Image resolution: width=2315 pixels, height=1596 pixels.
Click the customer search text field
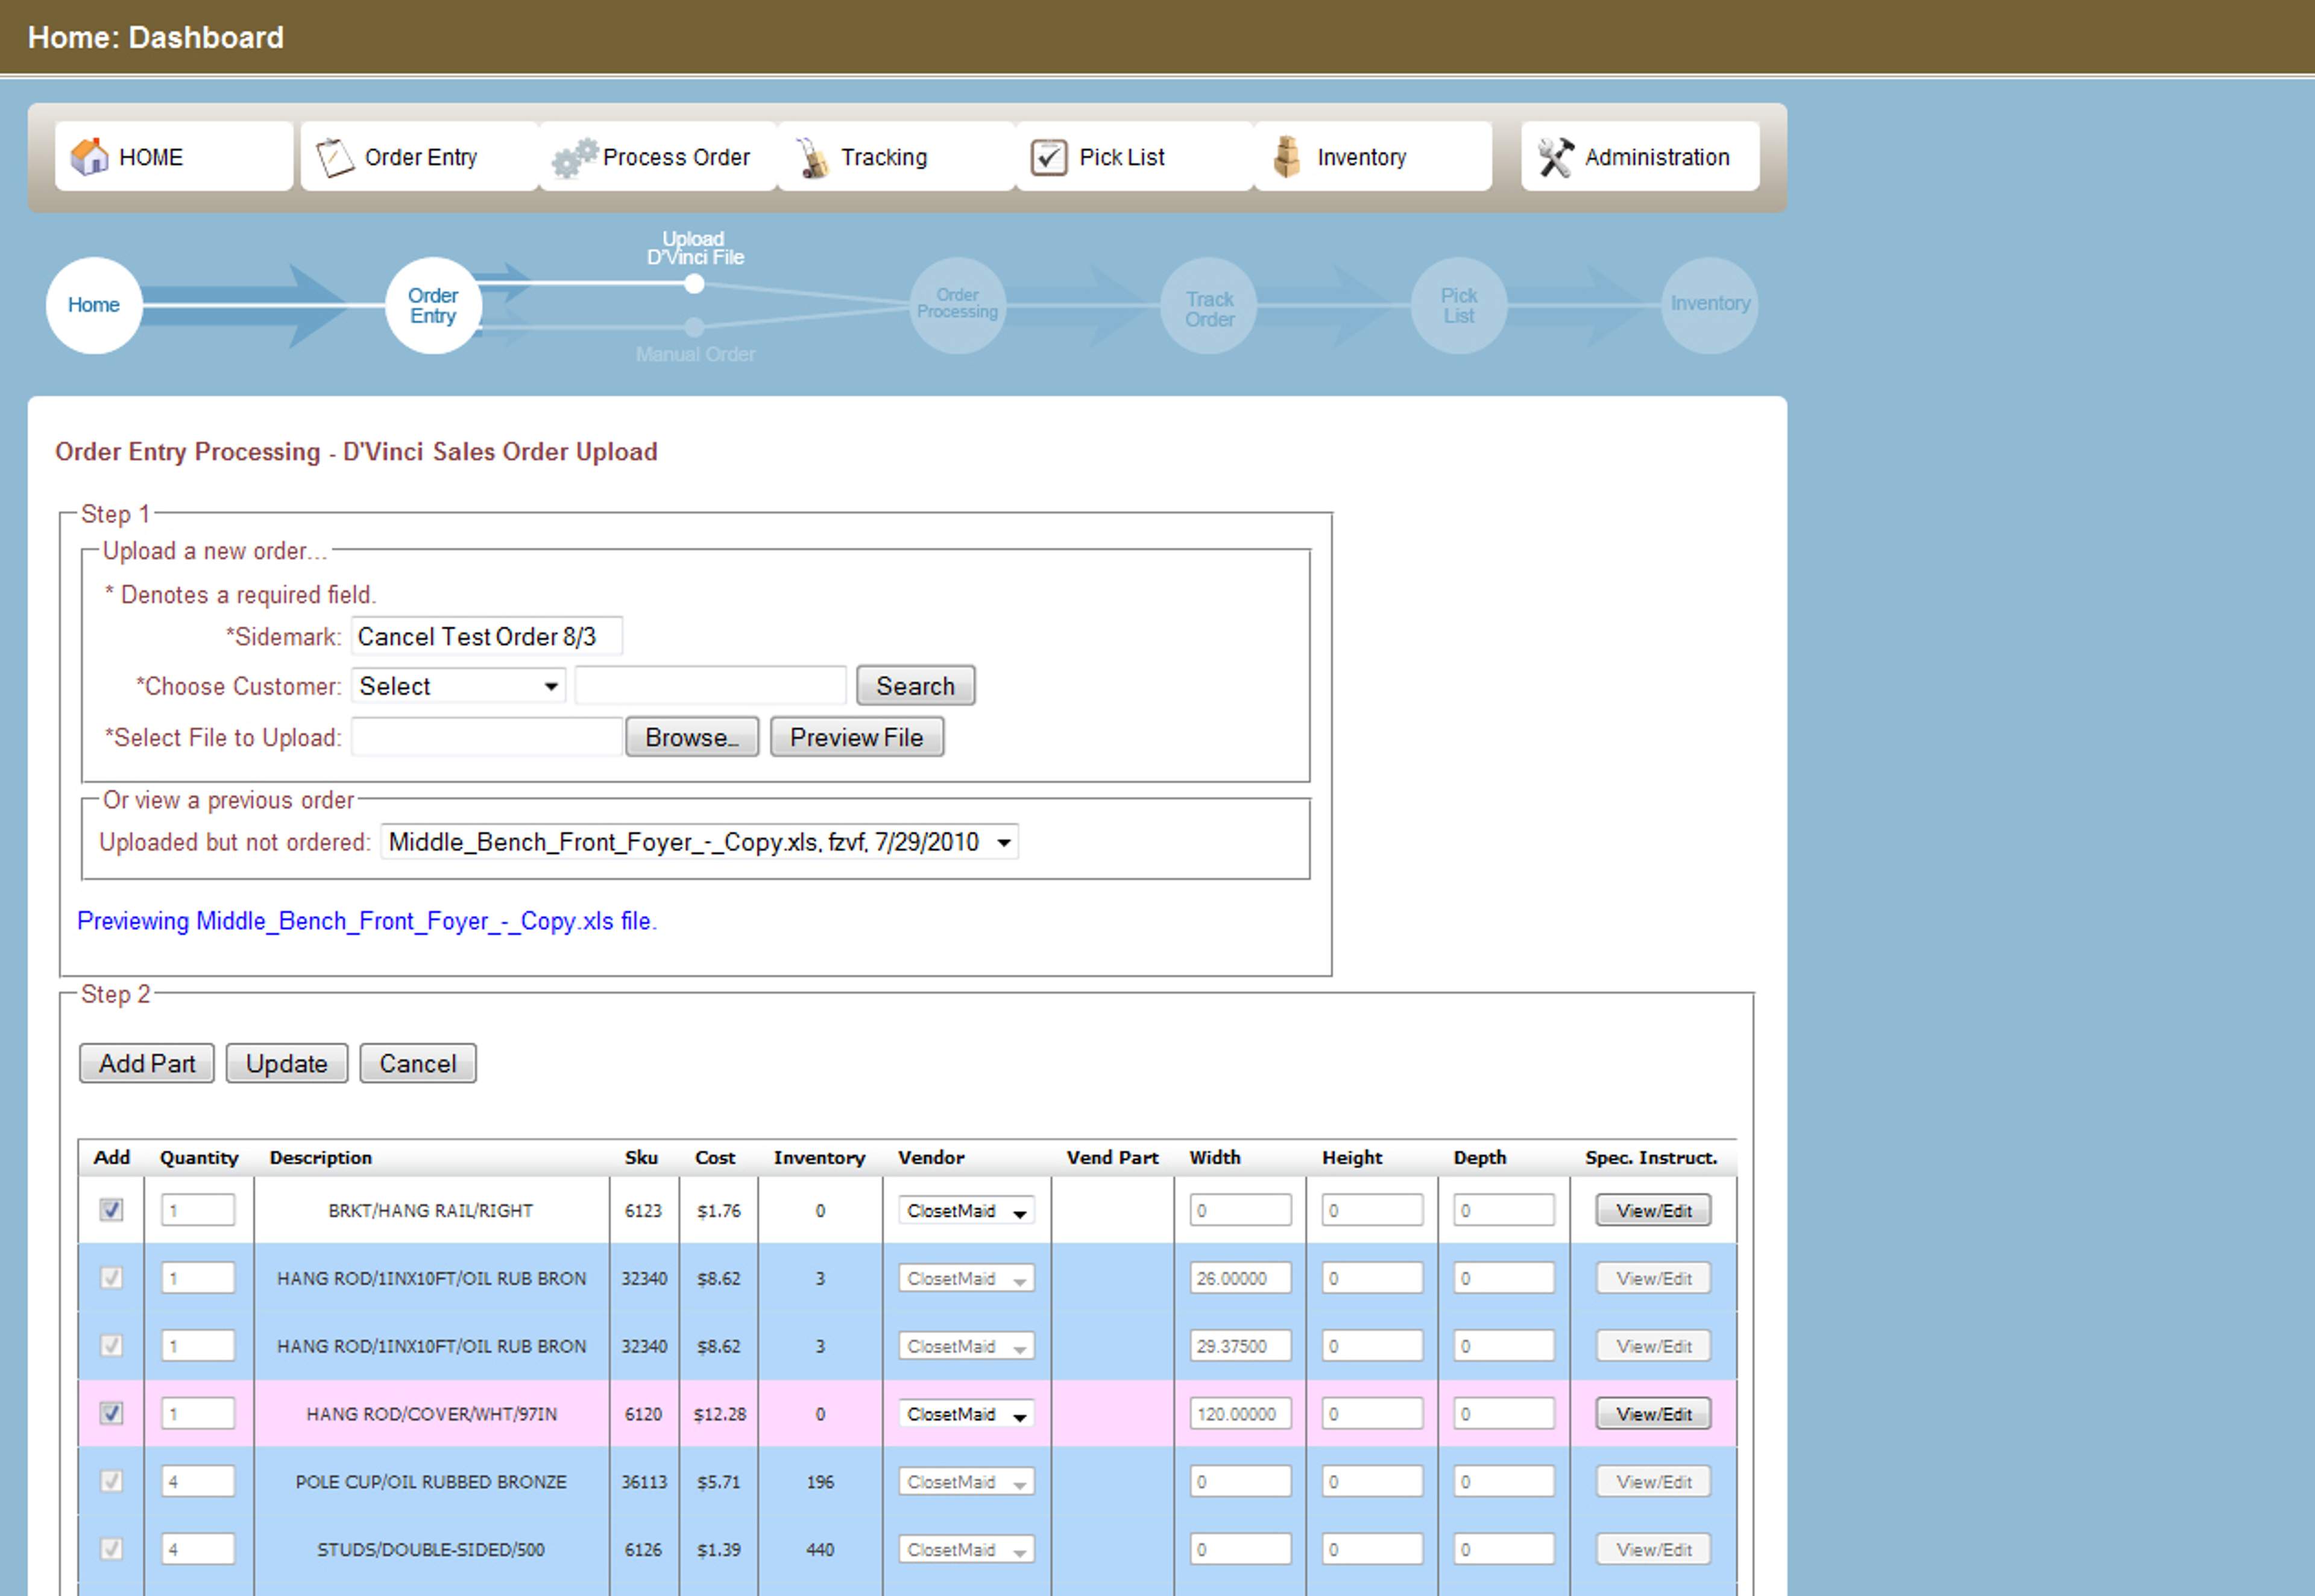point(711,686)
